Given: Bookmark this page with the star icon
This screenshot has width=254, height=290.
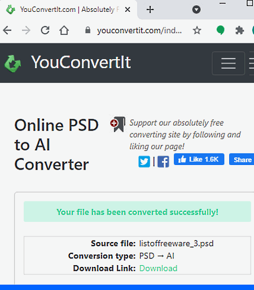Looking at the screenshot, I should pos(197,30).
